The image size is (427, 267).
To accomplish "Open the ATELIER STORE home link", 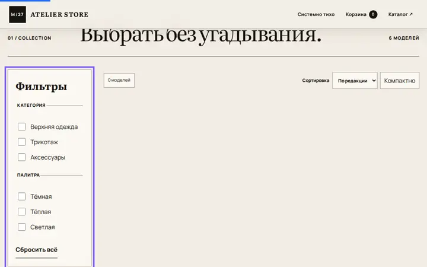I will 59,14.
